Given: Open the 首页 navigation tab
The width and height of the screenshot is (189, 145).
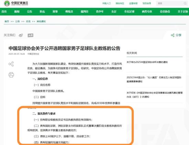Looking at the screenshot, I should 4,12.
